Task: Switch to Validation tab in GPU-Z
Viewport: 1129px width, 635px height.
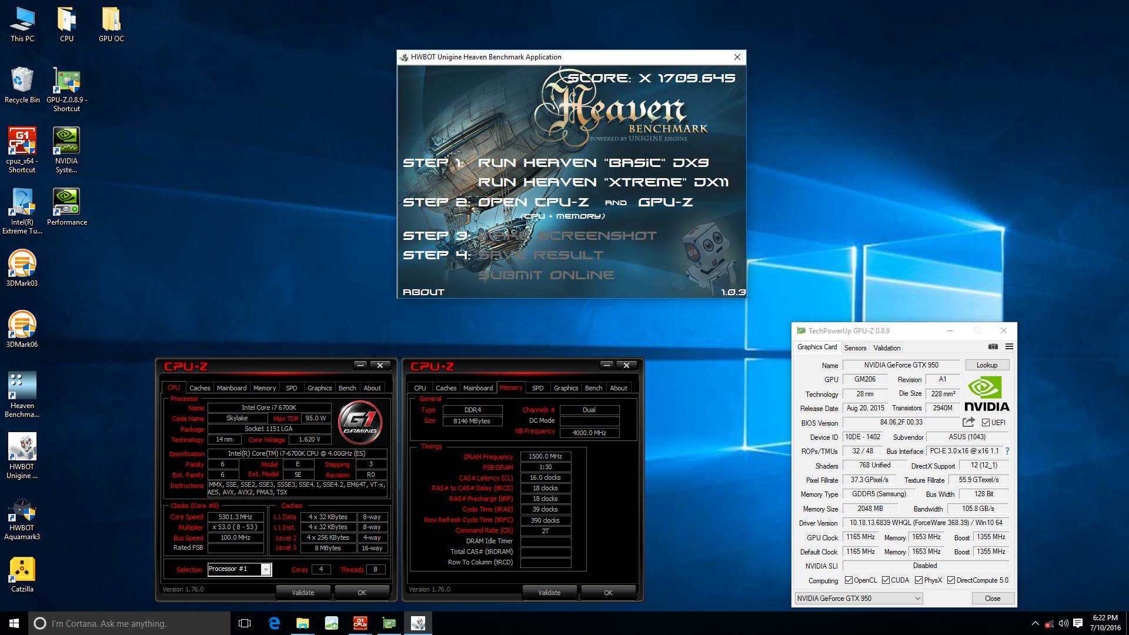Action: coord(887,348)
